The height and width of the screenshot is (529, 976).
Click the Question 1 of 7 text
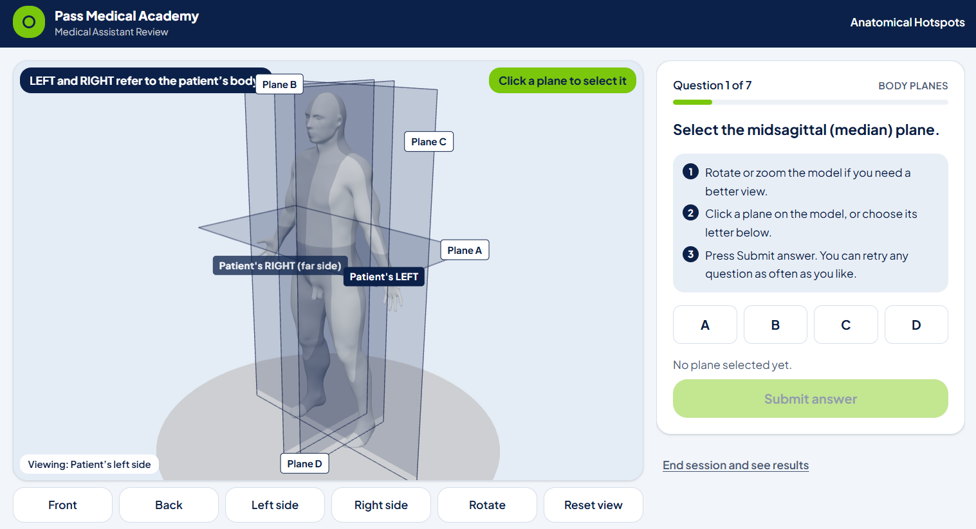click(x=712, y=85)
